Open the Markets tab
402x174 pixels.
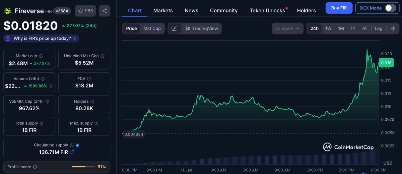(163, 10)
